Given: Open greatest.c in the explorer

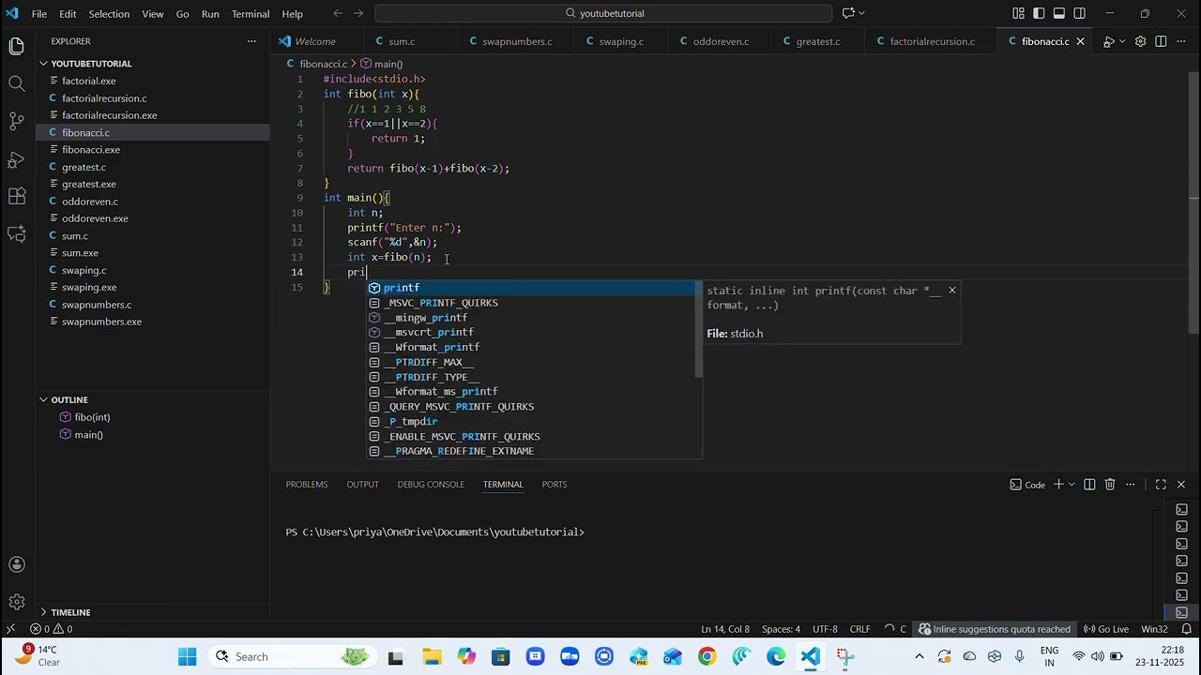Looking at the screenshot, I should (84, 167).
